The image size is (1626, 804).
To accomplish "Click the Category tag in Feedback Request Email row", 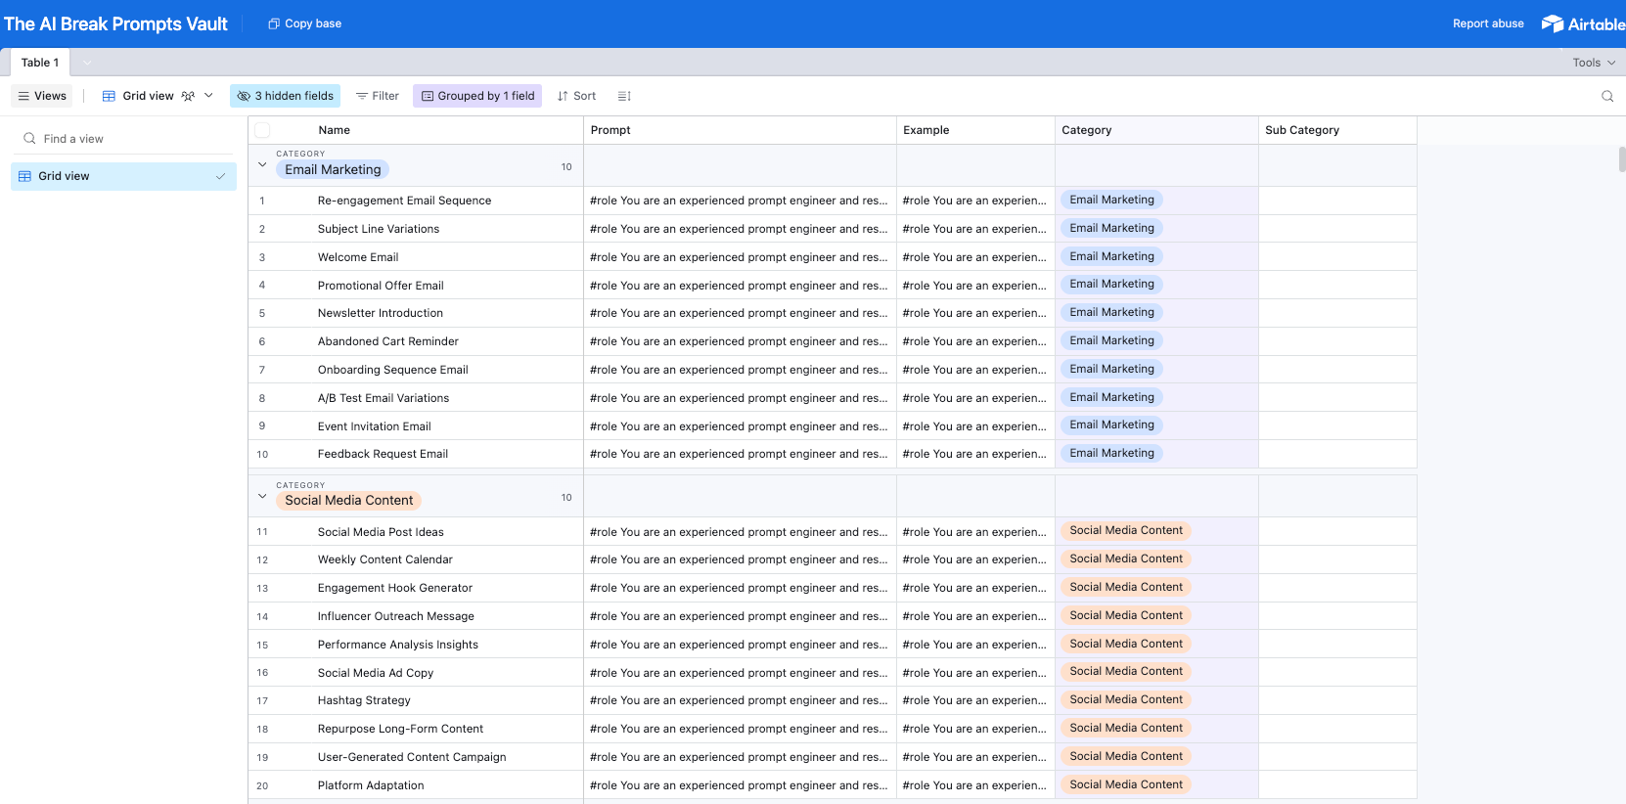I will [1111, 453].
